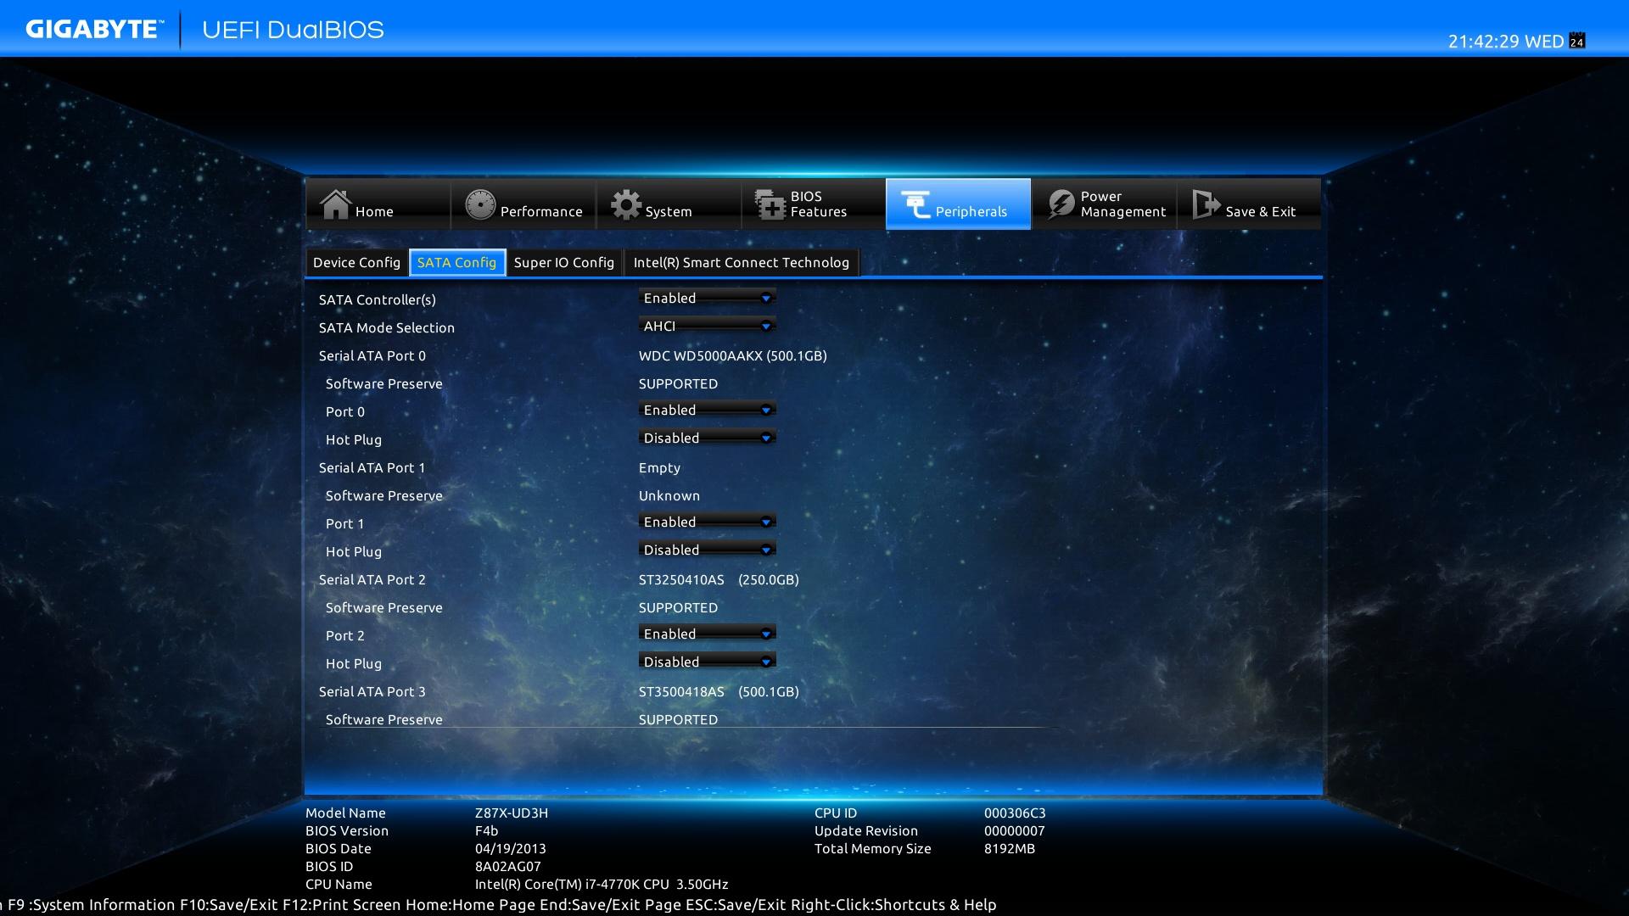Click the CPU ID 000306C3 value
The width and height of the screenshot is (1629, 916).
tap(1015, 813)
